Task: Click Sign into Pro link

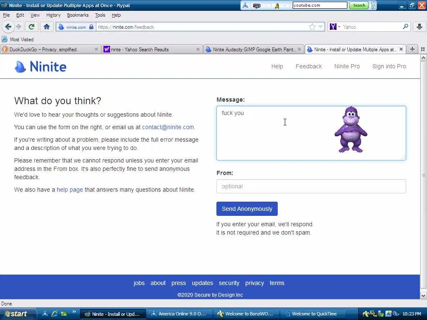Action: coord(389,66)
